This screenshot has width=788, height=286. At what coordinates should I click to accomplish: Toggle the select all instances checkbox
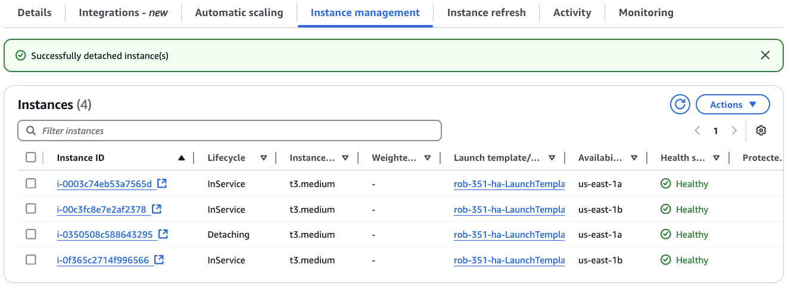pyautogui.click(x=31, y=158)
